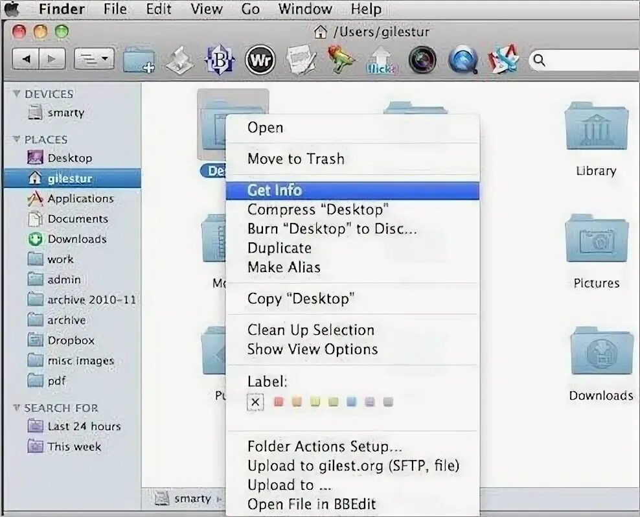Select the Library folder icon
Image resolution: width=640 pixels, height=517 pixels.
coord(597,126)
